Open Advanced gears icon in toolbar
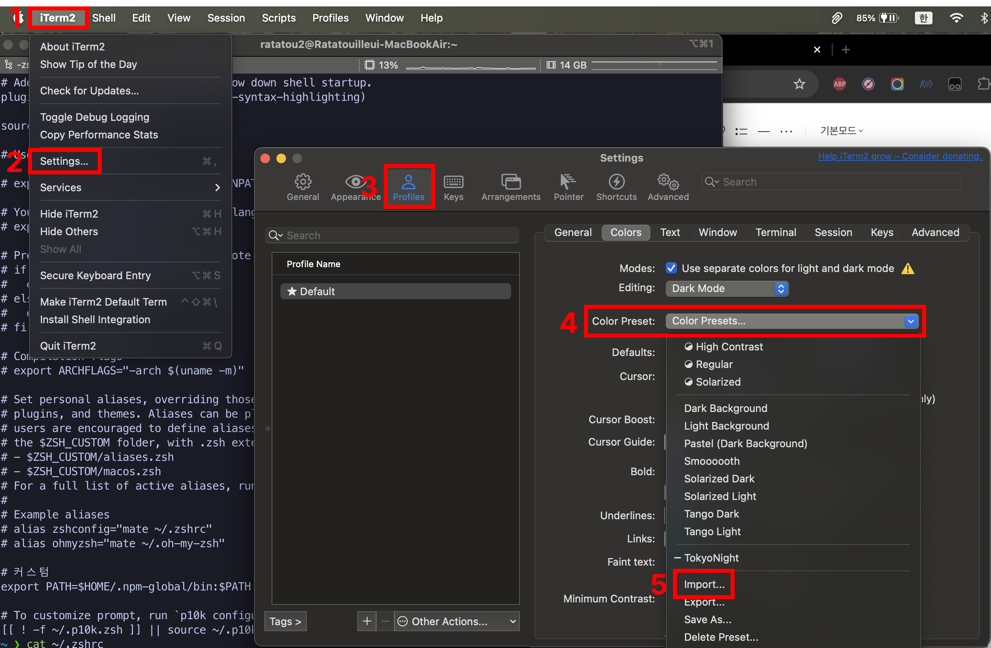 (x=668, y=182)
